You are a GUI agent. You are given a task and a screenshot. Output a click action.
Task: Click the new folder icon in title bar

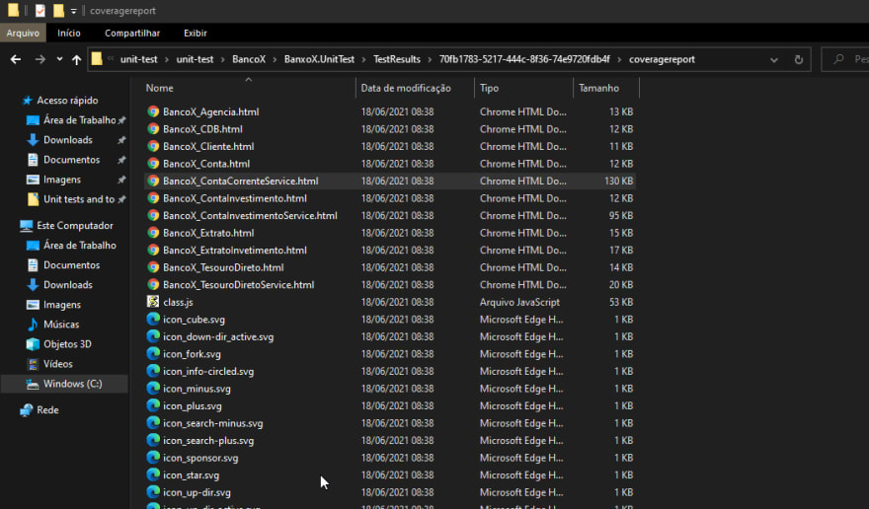(x=58, y=11)
